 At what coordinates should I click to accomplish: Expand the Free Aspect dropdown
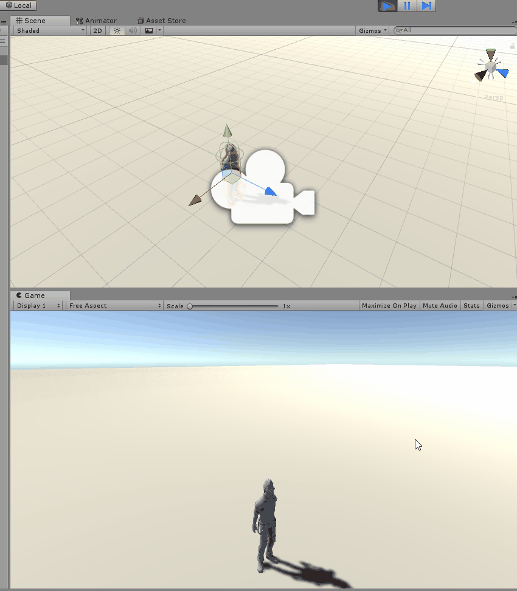(x=114, y=306)
